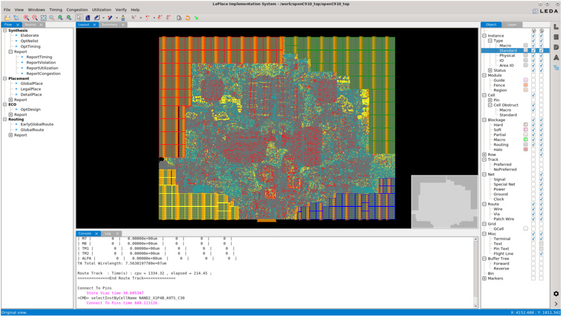
Task: Toggle visibility checkbox for Macro instance type
Action: [533, 46]
